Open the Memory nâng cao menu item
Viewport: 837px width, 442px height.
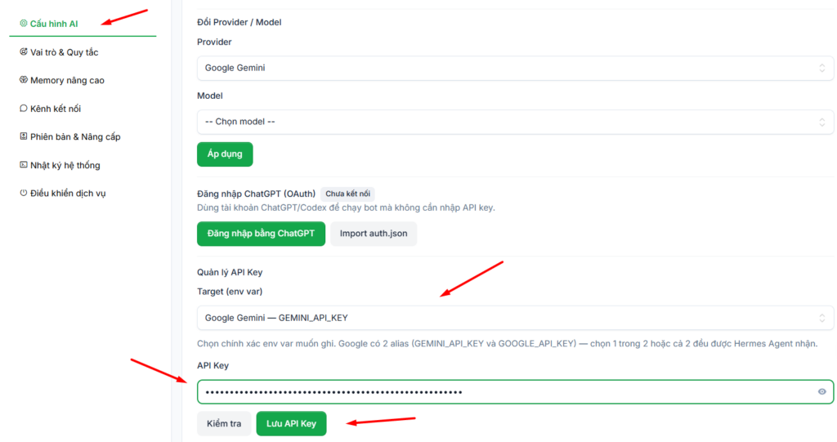[67, 80]
